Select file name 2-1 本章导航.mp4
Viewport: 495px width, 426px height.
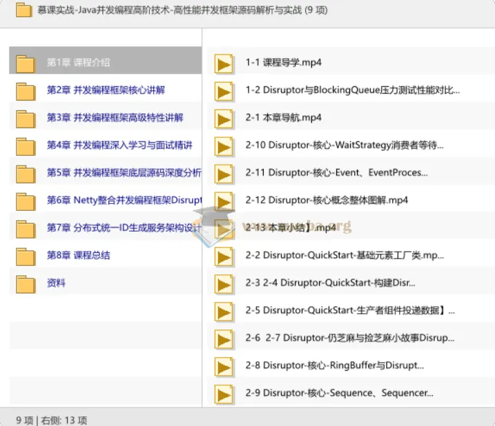coord(284,118)
